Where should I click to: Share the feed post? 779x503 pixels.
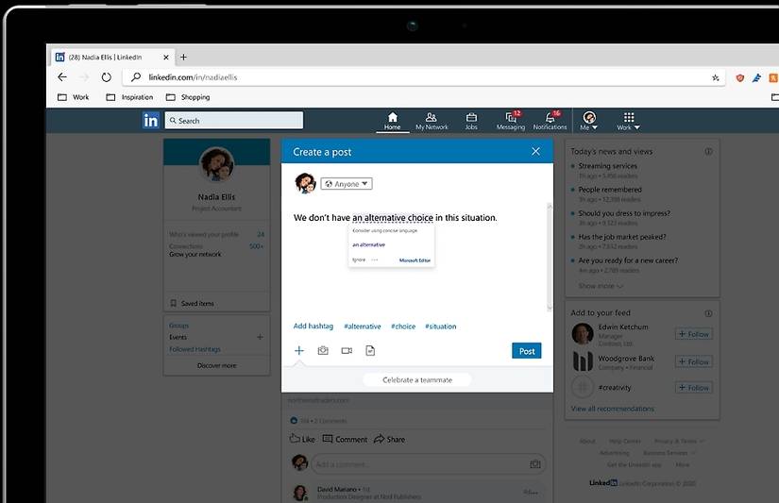coord(389,439)
